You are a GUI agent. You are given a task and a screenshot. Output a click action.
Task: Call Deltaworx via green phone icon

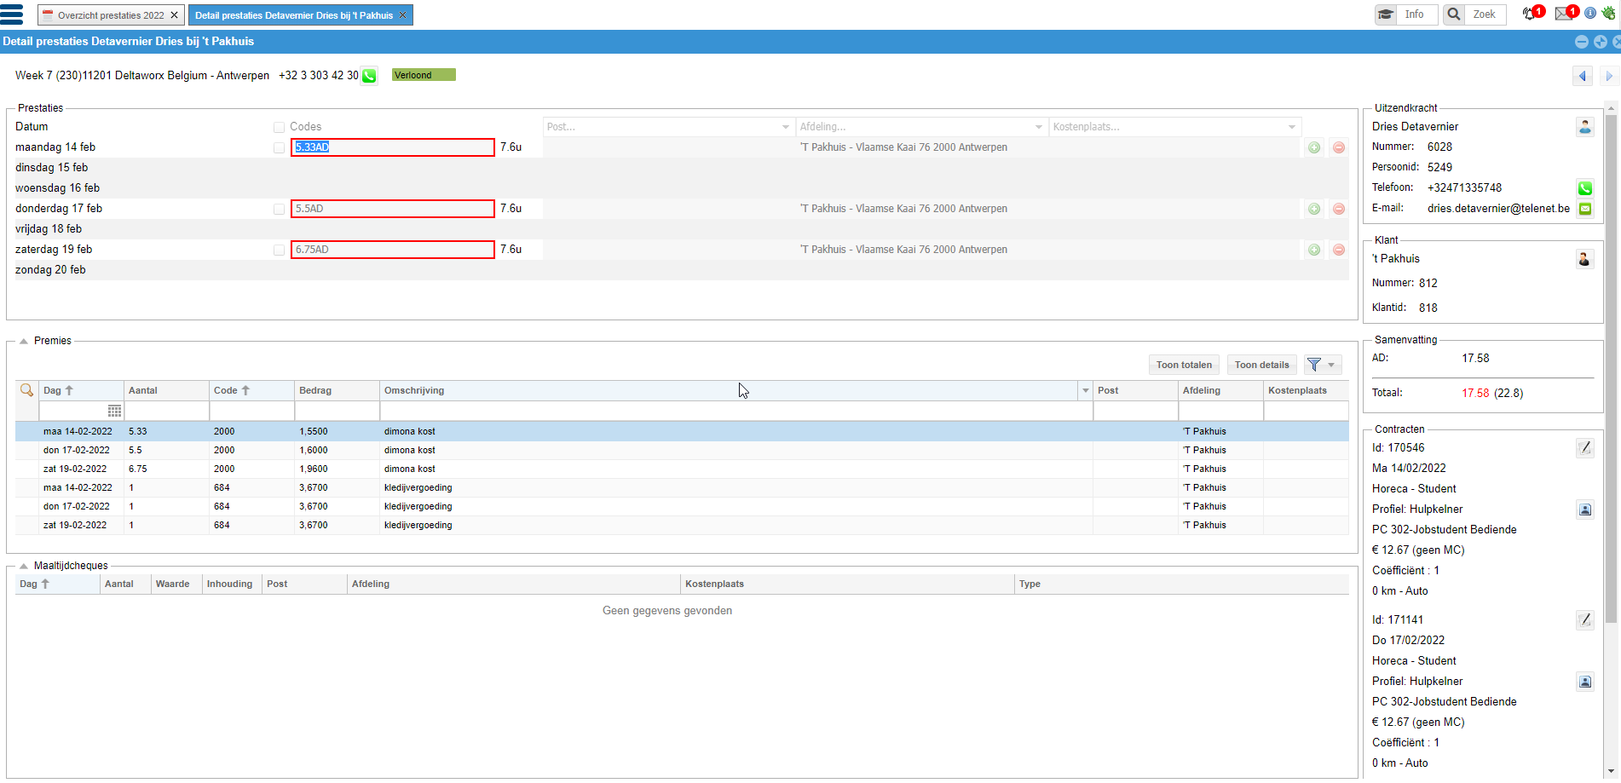pyautogui.click(x=369, y=76)
